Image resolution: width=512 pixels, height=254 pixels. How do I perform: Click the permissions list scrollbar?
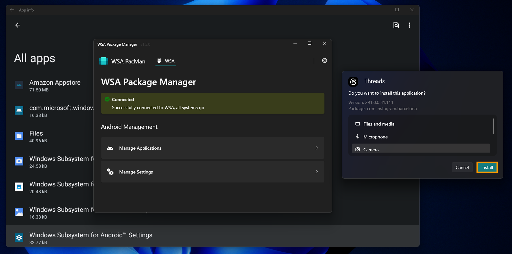[494, 126]
